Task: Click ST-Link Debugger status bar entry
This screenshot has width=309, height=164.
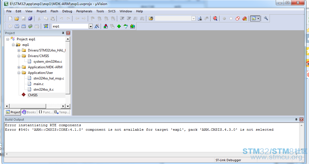Action: pyautogui.click(x=228, y=160)
